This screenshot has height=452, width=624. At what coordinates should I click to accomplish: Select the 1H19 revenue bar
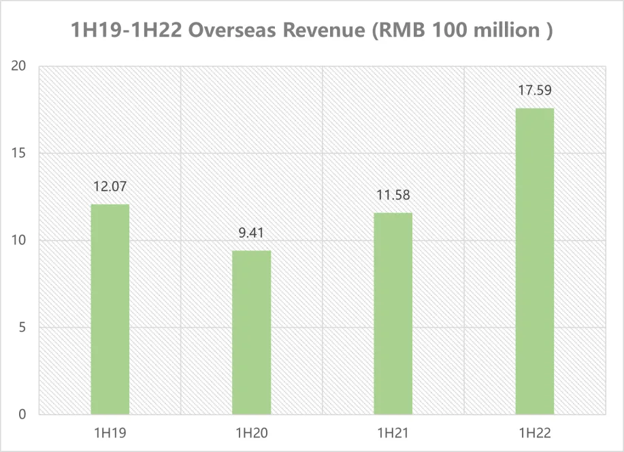tap(110, 306)
